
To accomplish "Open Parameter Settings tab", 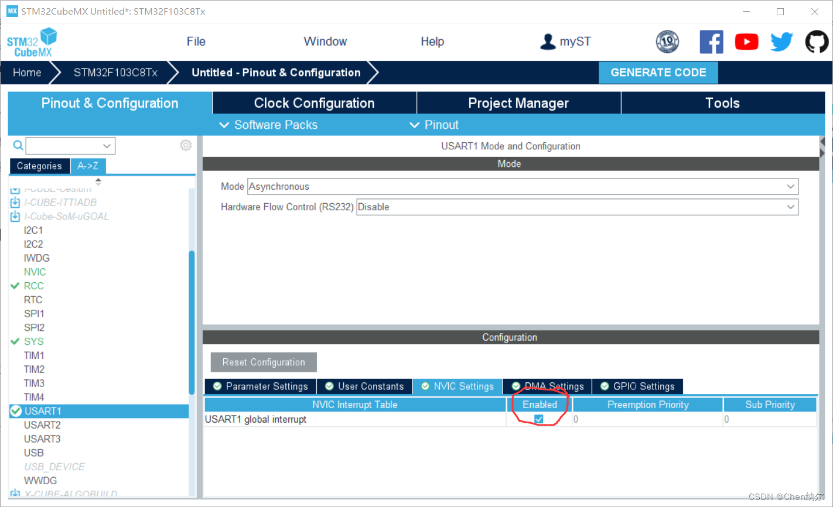I will pos(260,386).
